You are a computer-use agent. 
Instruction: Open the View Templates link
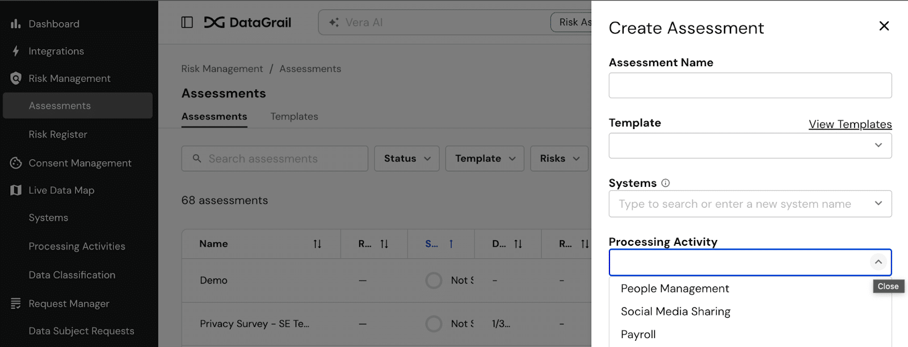point(850,124)
